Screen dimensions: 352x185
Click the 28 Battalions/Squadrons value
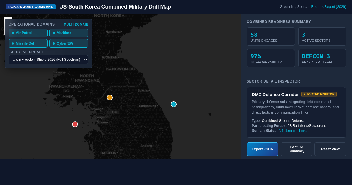[307, 126]
